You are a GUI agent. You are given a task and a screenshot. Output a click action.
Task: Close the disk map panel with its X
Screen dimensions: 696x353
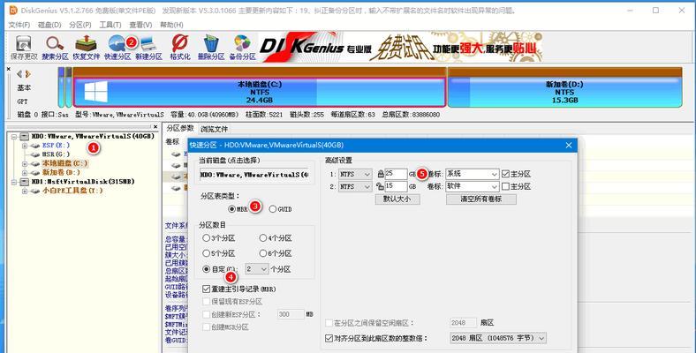[x=9, y=69]
